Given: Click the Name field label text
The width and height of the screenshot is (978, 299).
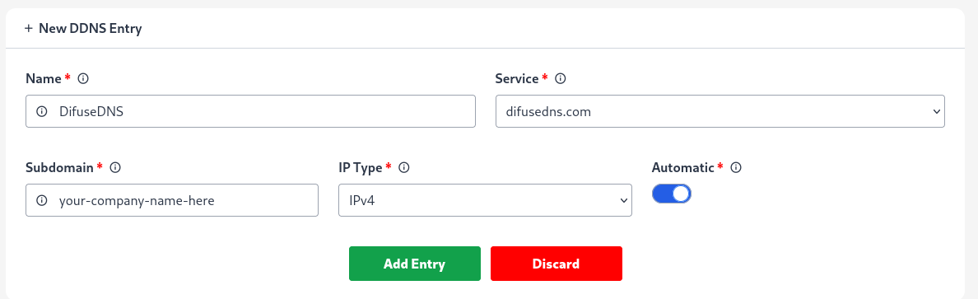Looking at the screenshot, I should pos(43,78).
